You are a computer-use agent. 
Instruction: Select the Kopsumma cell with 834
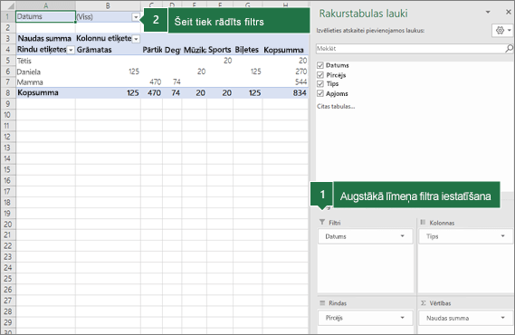pos(285,93)
